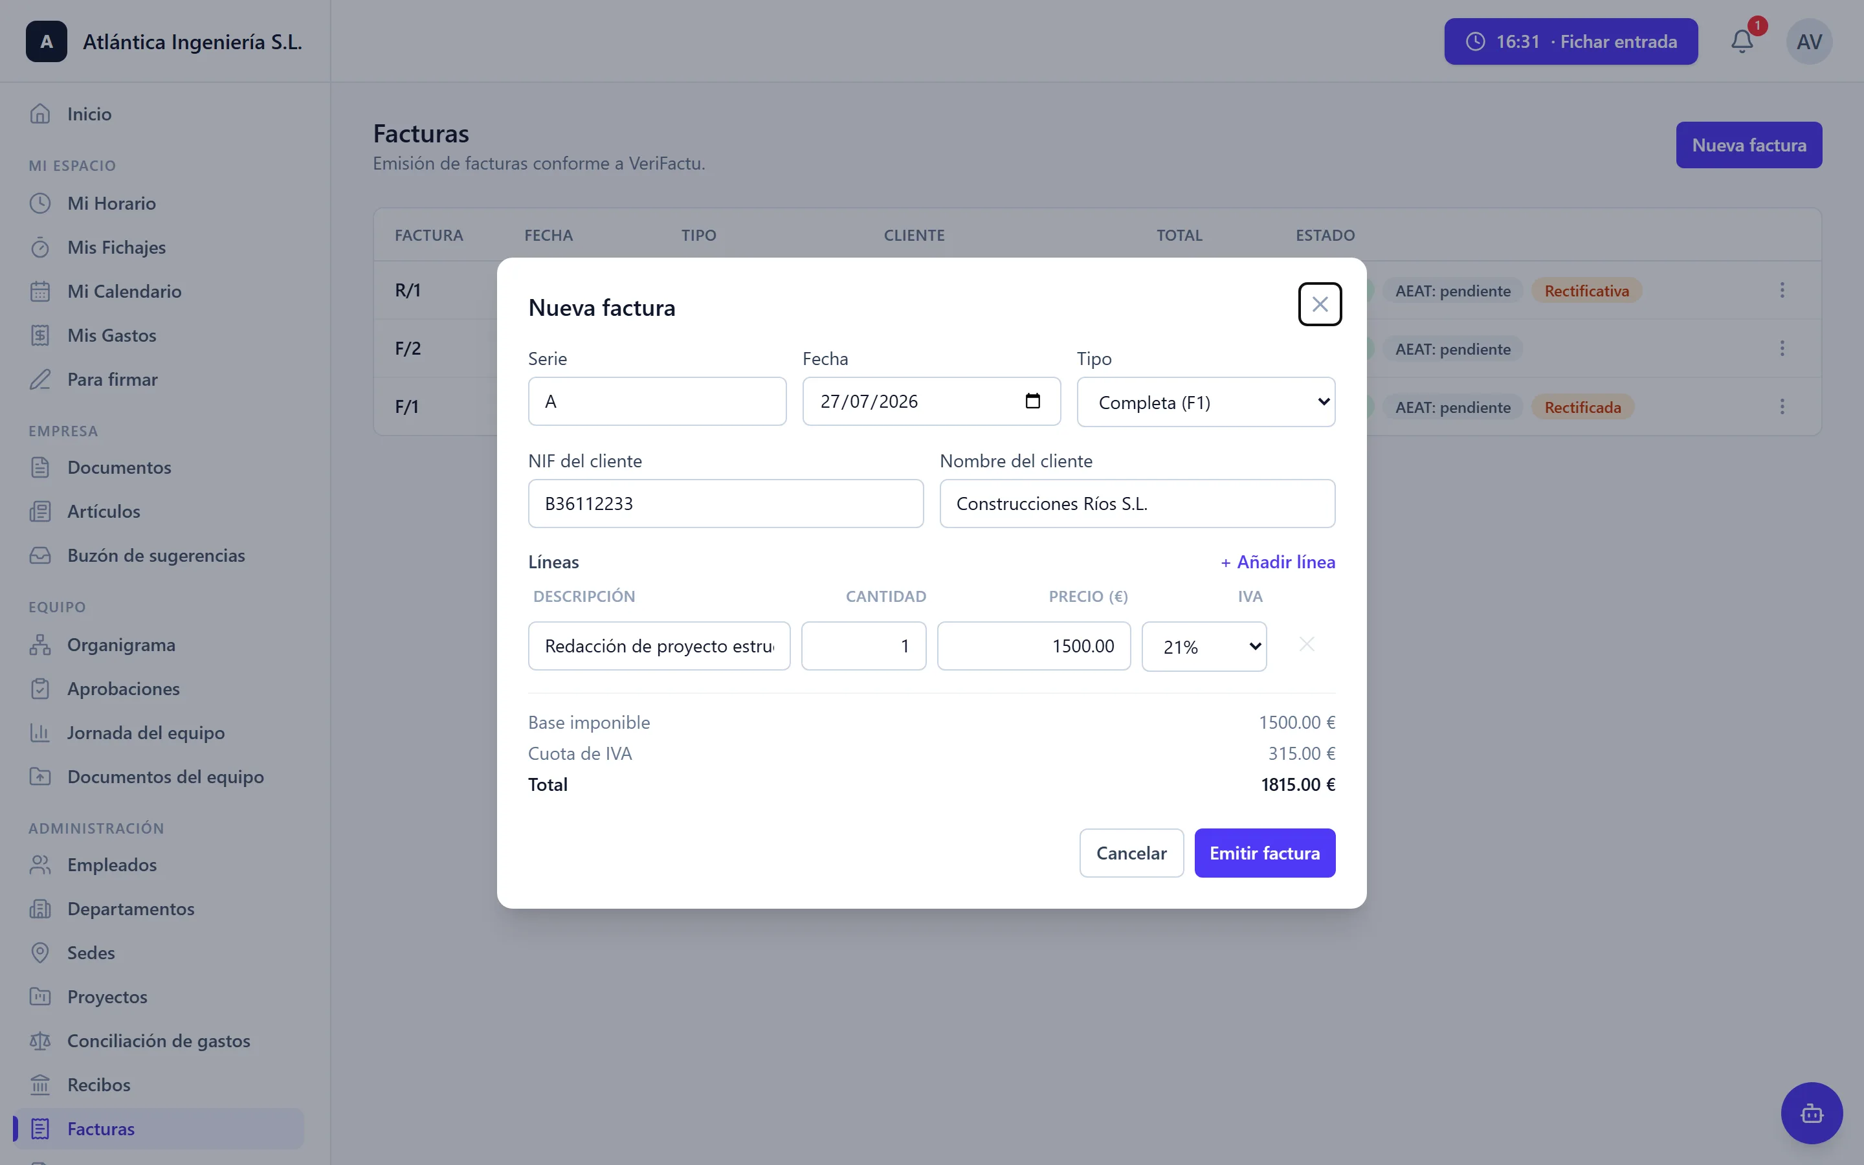Open row actions menu for invoice F/2
Screen dimensions: 1864x1165
click(x=1782, y=348)
